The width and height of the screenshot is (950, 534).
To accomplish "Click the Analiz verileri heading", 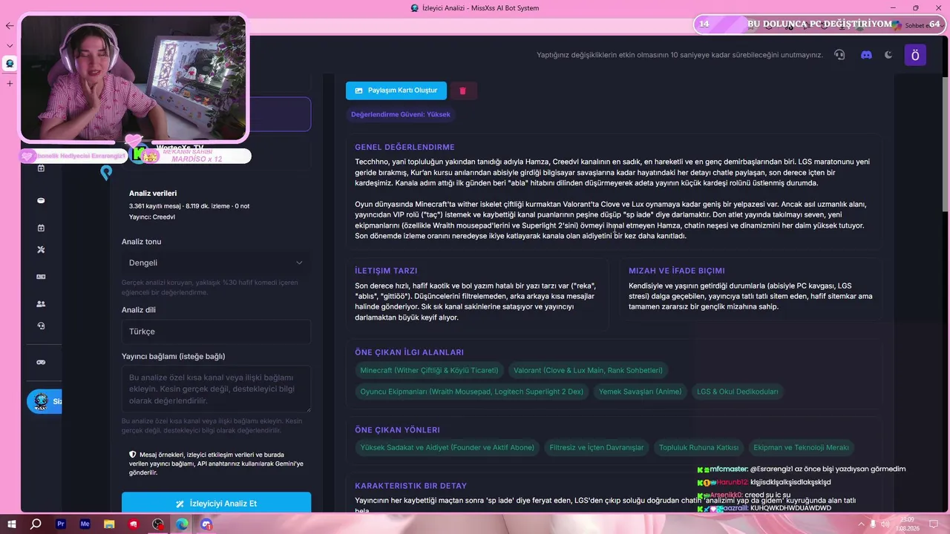I will [x=153, y=194].
